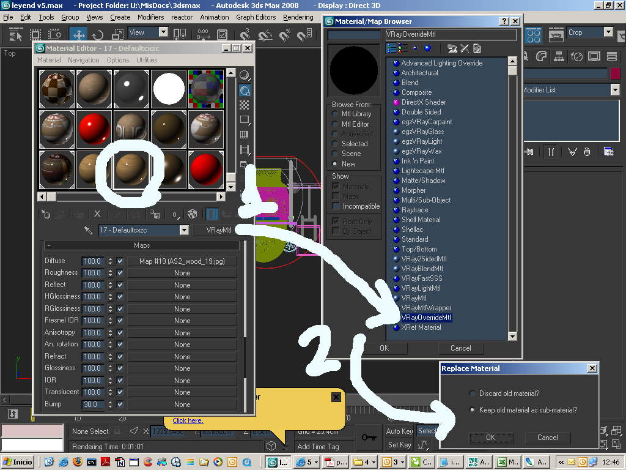The height and width of the screenshot is (470, 626).
Task: Open the Crop render type dropdown
Action: pos(608,32)
